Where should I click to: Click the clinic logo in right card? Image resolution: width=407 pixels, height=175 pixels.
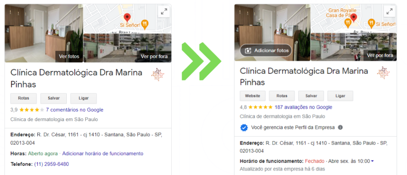(384, 72)
